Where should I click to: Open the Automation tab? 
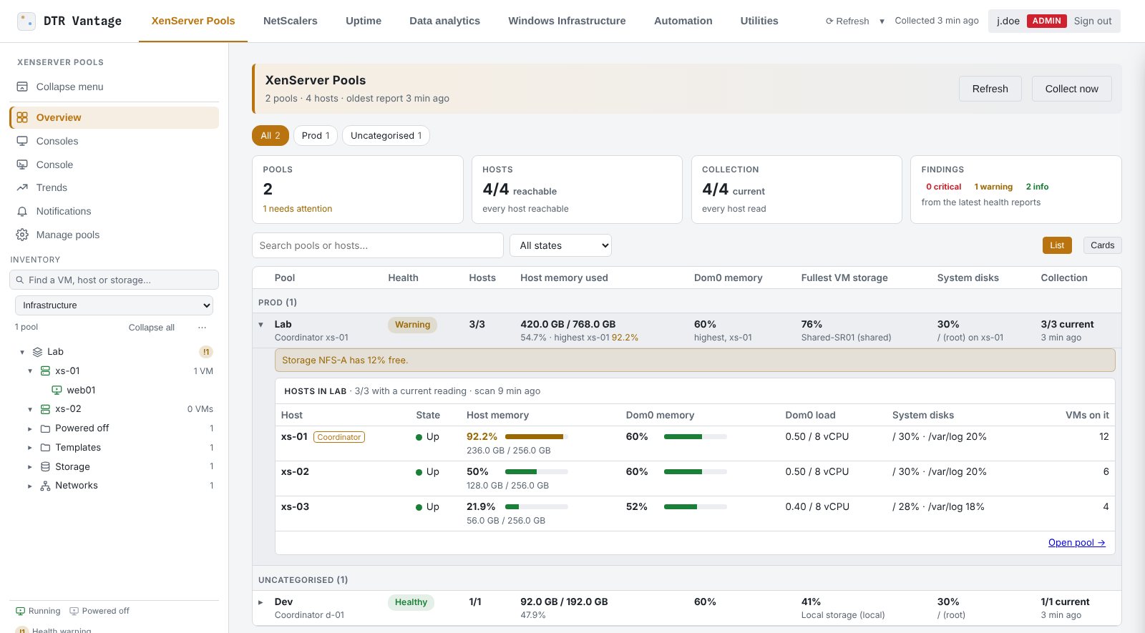coord(683,21)
